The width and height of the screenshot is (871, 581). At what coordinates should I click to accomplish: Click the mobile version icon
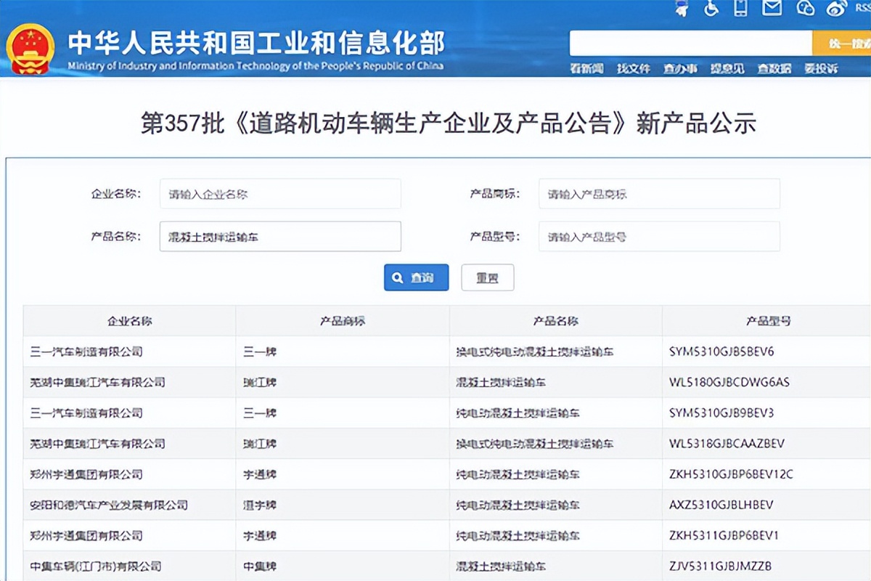pyautogui.click(x=740, y=9)
